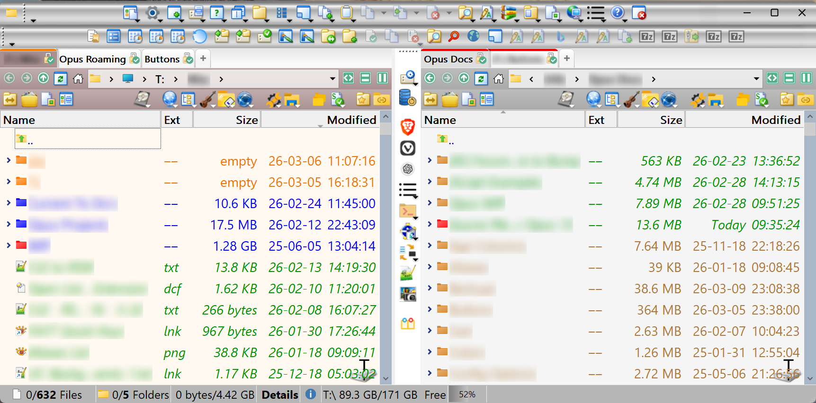Toggle the lock on Buttons tab

(x=188, y=59)
